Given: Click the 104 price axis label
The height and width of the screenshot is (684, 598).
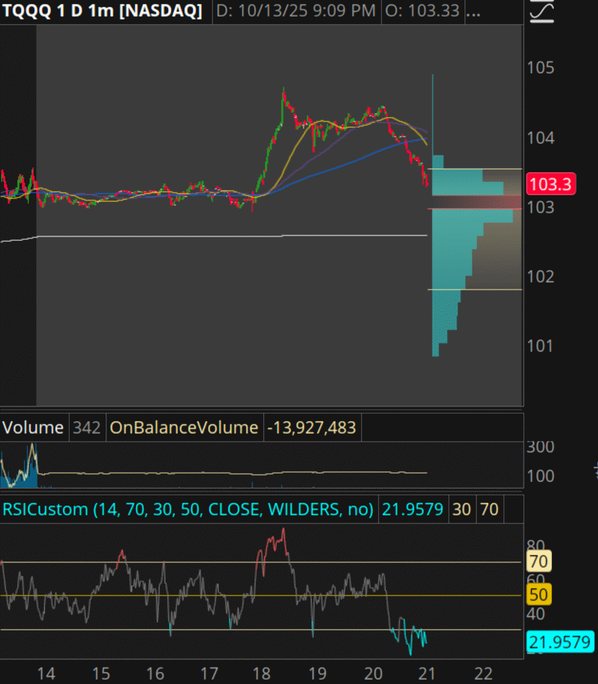Looking at the screenshot, I should pos(540,138).
